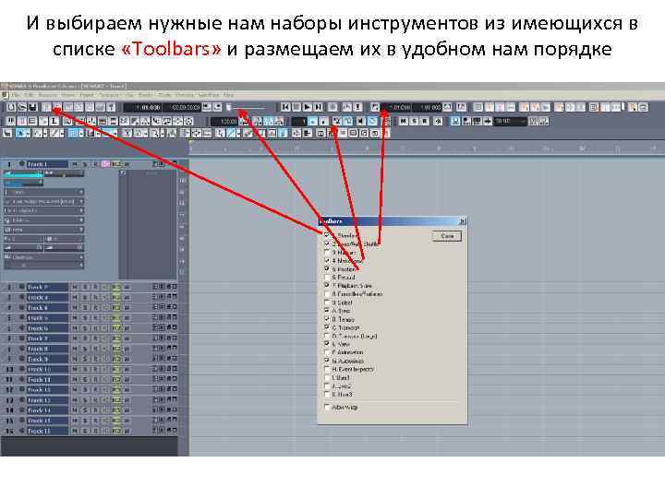Select Track 10 name in track list

47,369
